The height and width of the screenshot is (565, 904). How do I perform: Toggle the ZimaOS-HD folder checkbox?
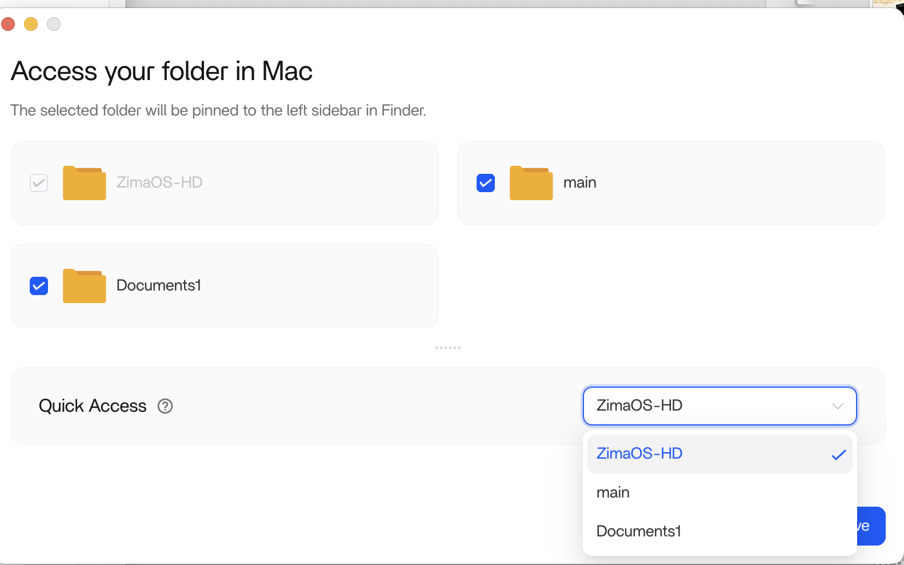tap(39, 183)
